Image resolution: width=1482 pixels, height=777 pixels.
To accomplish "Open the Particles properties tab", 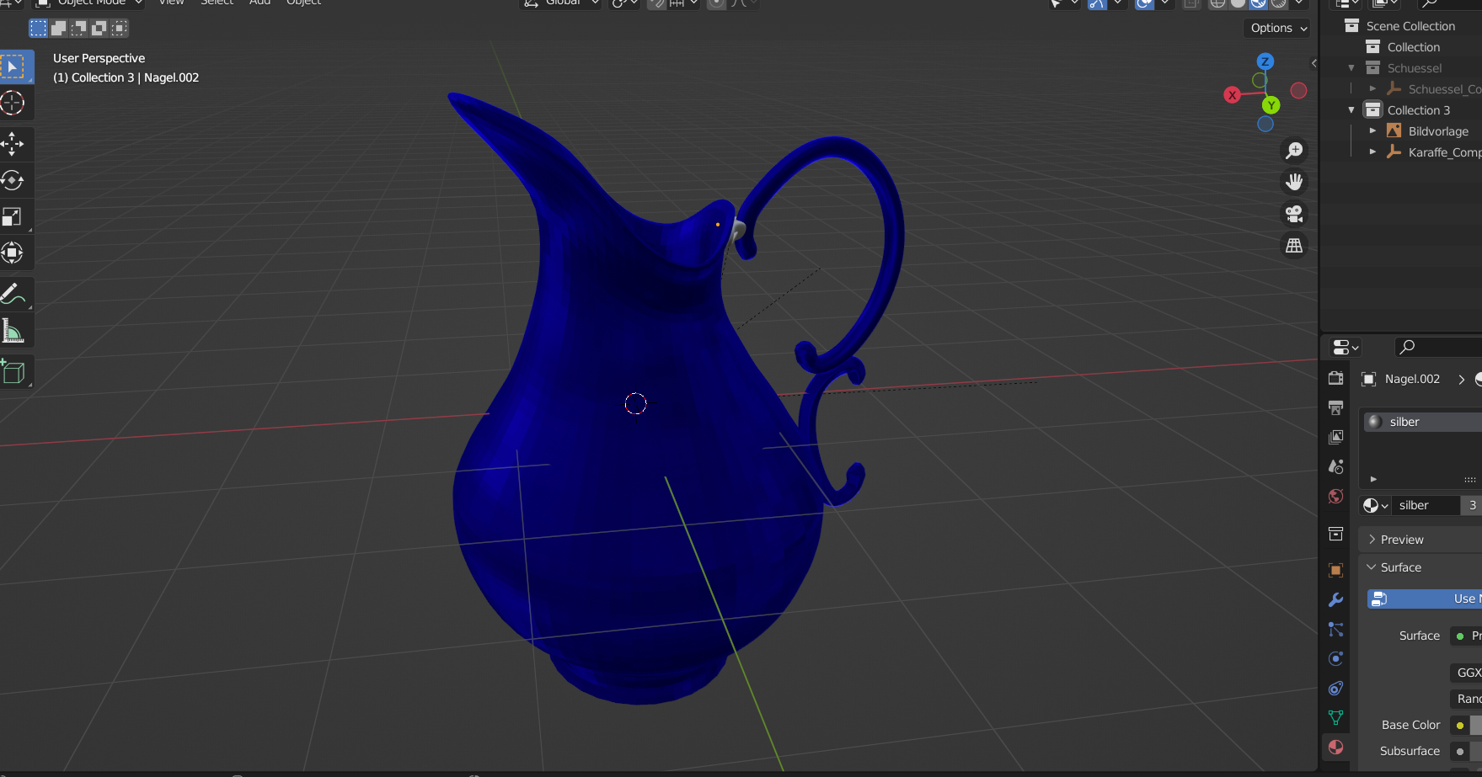I will tap(1335, 630).
